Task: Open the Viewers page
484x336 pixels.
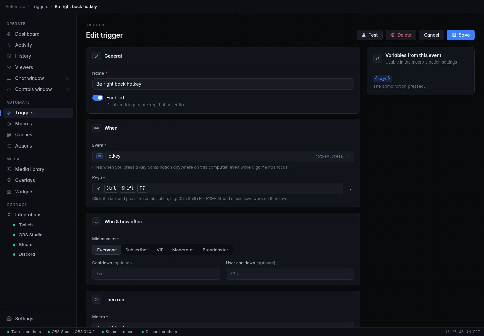Action: (x=38, y=67)
